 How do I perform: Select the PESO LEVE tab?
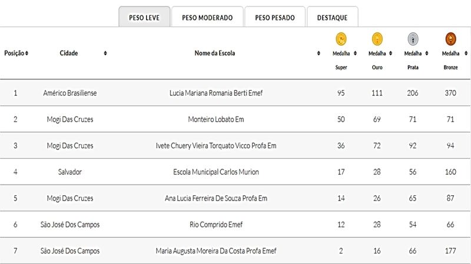tap(144, 17)
